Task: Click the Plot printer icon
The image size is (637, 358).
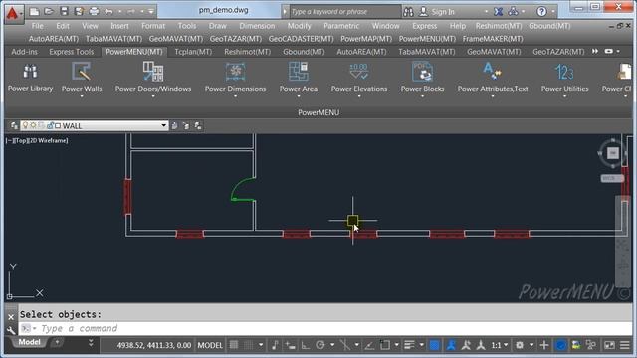Action: (94, 11)
